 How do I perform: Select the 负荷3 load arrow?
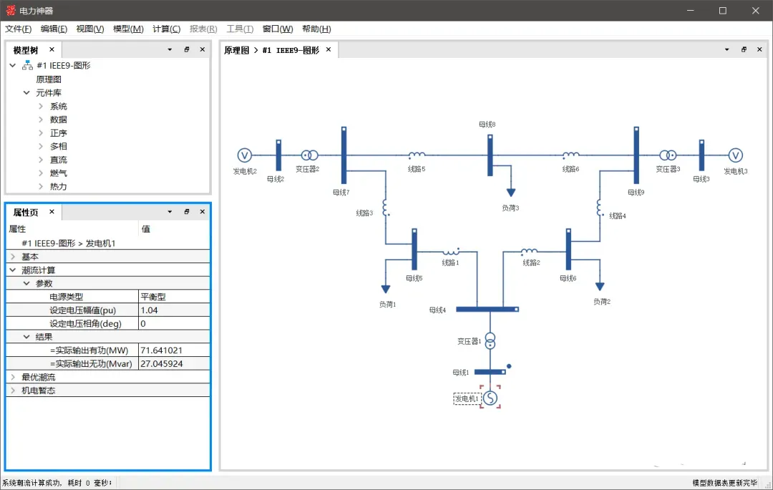point(511,192)
